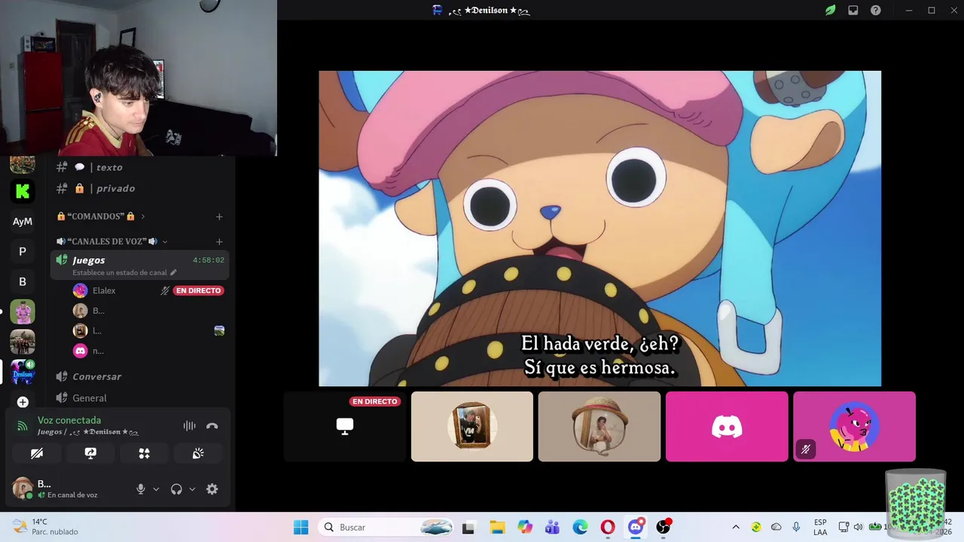
Task: Open the pink football player server icon
Action: tap(23, 312)
